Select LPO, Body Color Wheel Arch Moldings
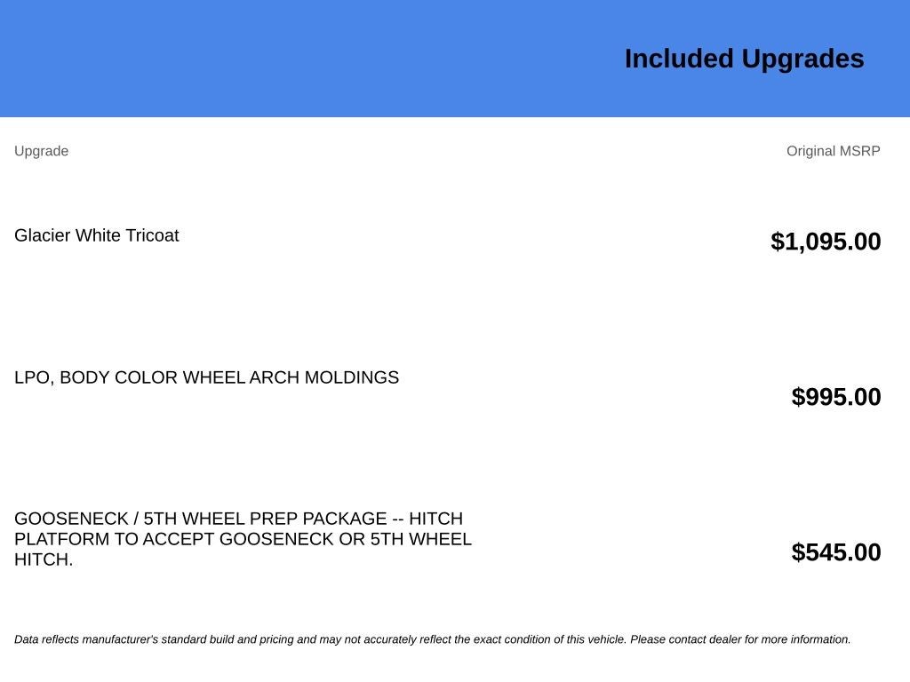 [206, 377]
